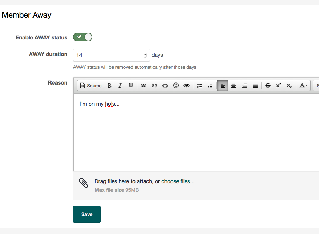Apply italic formatting
Viewport: 319px width, 240px height.
coord(120,86)
